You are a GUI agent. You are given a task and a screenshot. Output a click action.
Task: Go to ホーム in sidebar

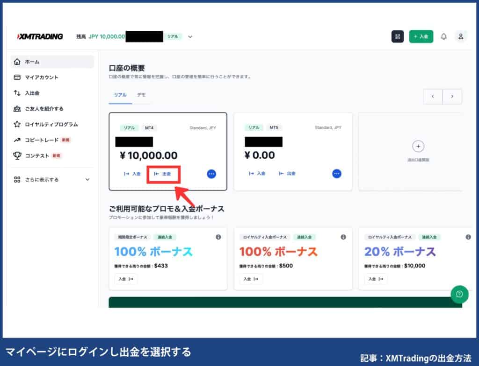click(x=52, y=62)
